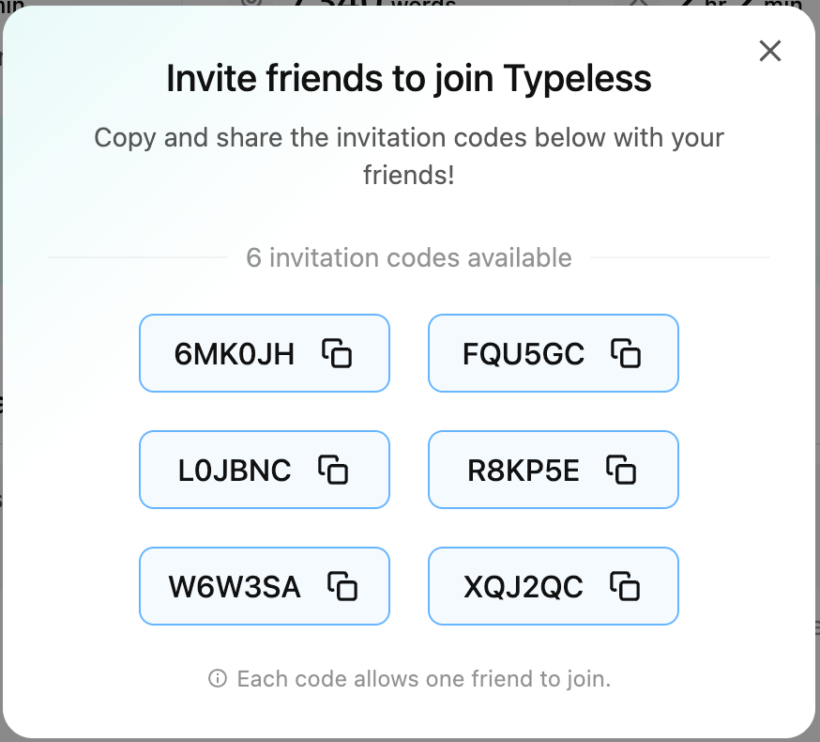Select the FQU5GC invitation code text
The height and width of the screenshot is (742, 820).
coord(524,354)
